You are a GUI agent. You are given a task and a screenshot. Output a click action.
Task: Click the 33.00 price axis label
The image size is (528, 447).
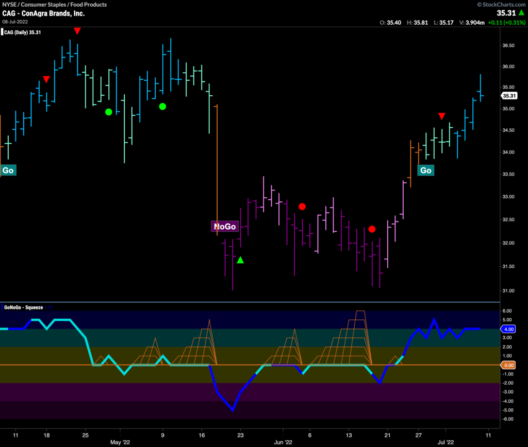click(508, 196)
